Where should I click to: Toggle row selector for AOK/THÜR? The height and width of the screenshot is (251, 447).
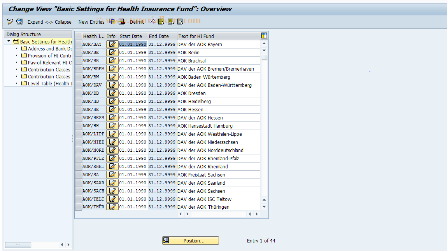pos(79,207)
